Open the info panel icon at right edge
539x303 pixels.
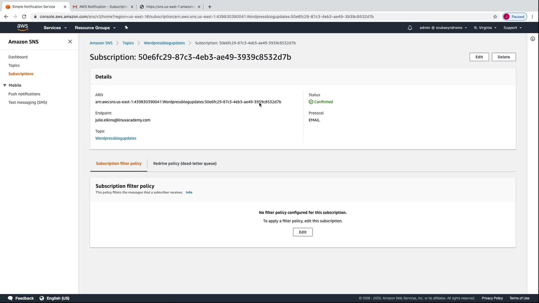[533, 39]
